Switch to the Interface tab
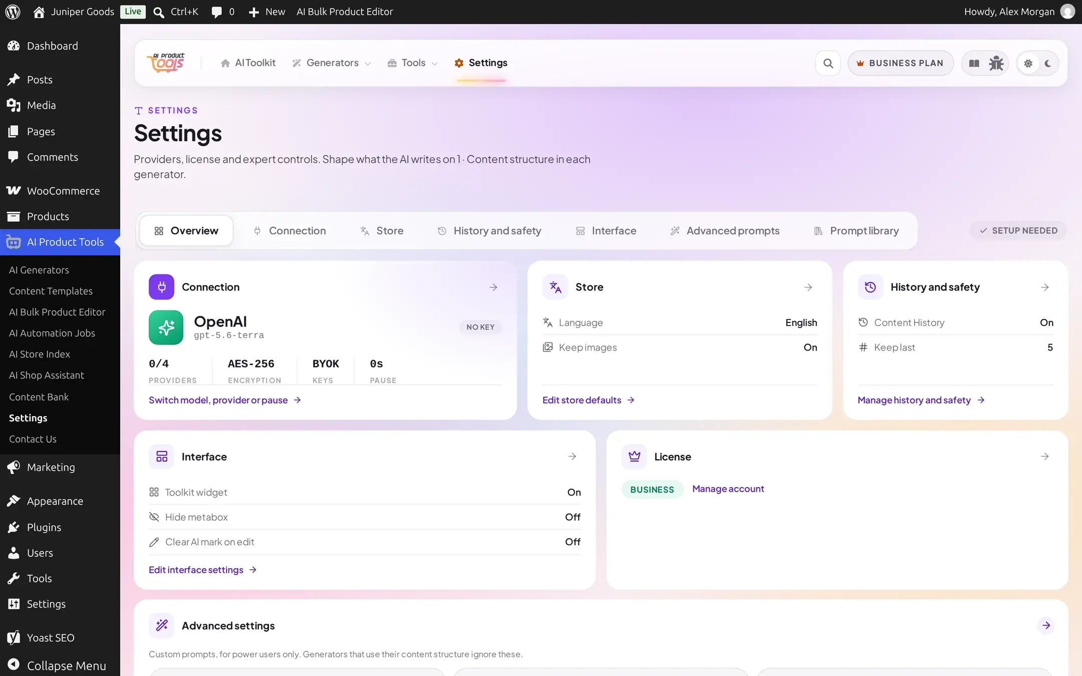 click(x=606, y=231)
